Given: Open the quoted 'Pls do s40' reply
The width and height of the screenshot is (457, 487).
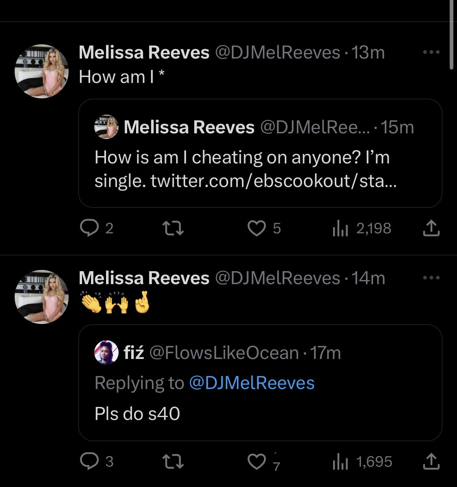Looking at the screenshot, I should (260, 383).
